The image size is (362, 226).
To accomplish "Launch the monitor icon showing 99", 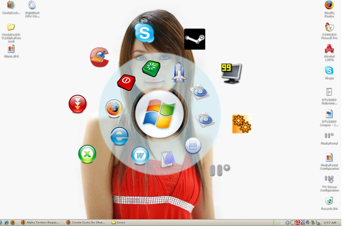I will click(232, 73).
